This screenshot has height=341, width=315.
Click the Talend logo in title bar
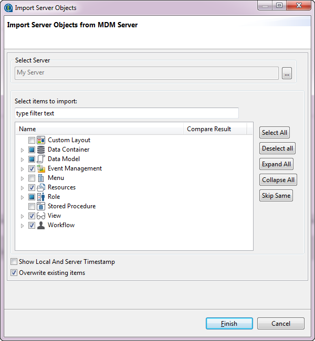click(x=8, y=8)
